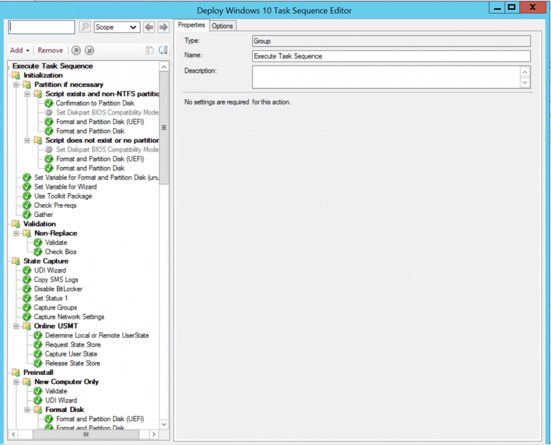Click the tree scroll up arrow
Viewport: 551px width, 445px height.
click(164, 67)
